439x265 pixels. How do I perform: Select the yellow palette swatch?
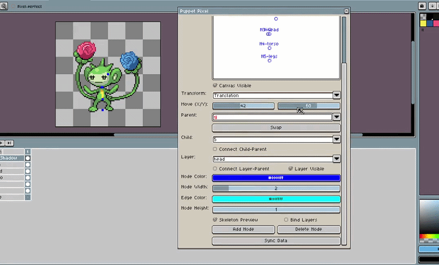(x=423, y=23)
